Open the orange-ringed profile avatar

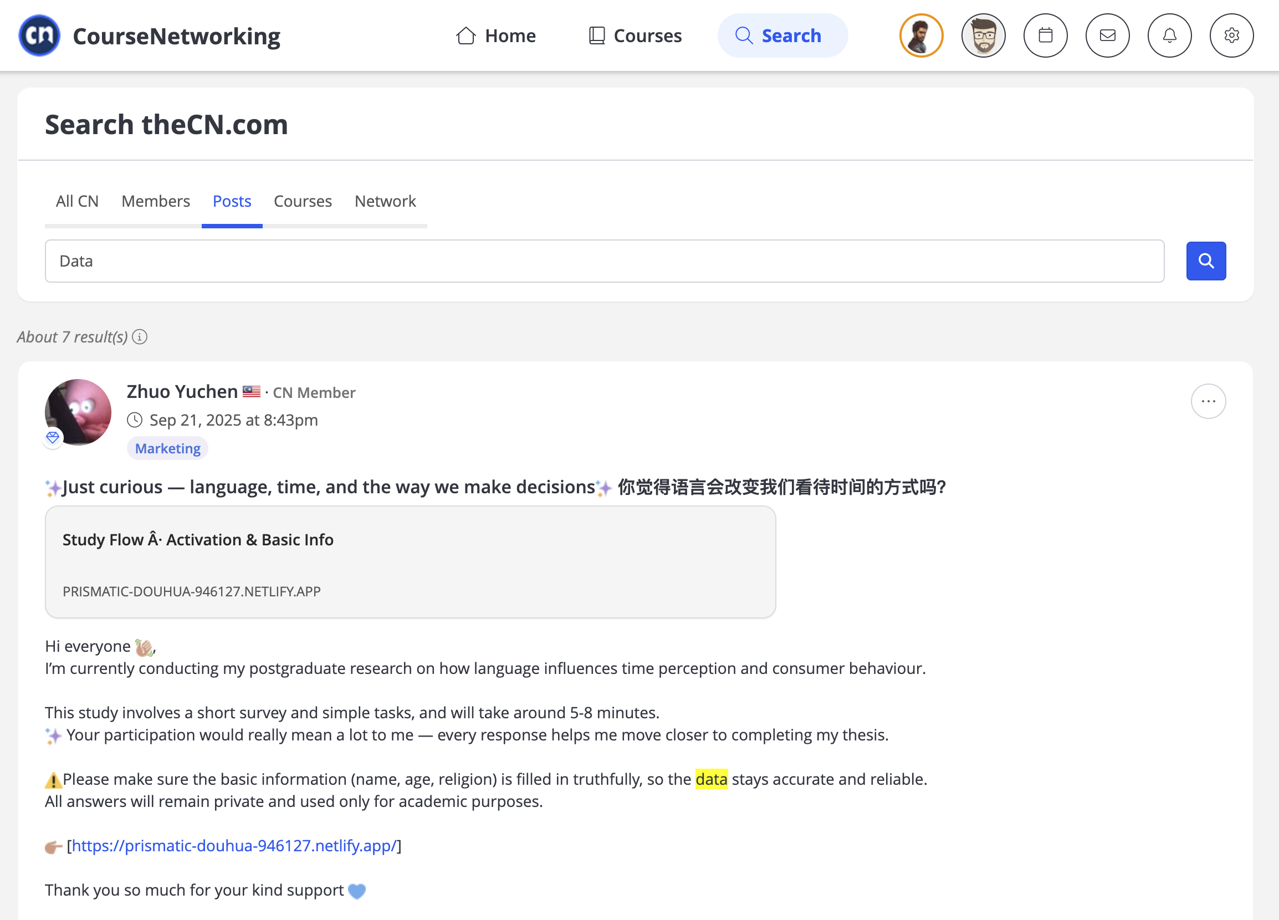point(921,35)
